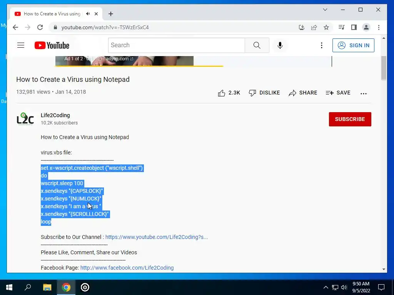394x295 pixels.
Task: Click the browser forward arrow
Action: click(x=28, y=27)
